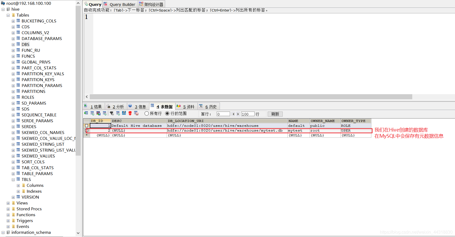Check the checkbox for the default database row
Screen dimensions: 455x237
87,126
